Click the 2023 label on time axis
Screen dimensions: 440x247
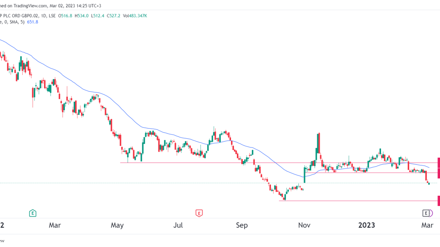[x=367, y=225]
